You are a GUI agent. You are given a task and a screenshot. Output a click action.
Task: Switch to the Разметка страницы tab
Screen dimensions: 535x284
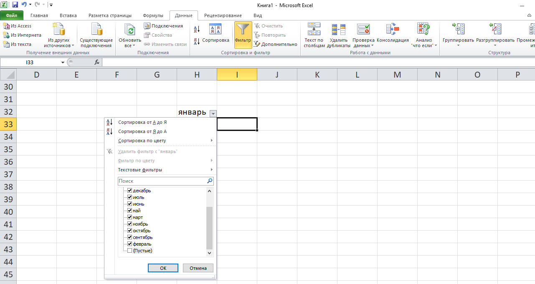pyautogui.click(x=110, y=15)
